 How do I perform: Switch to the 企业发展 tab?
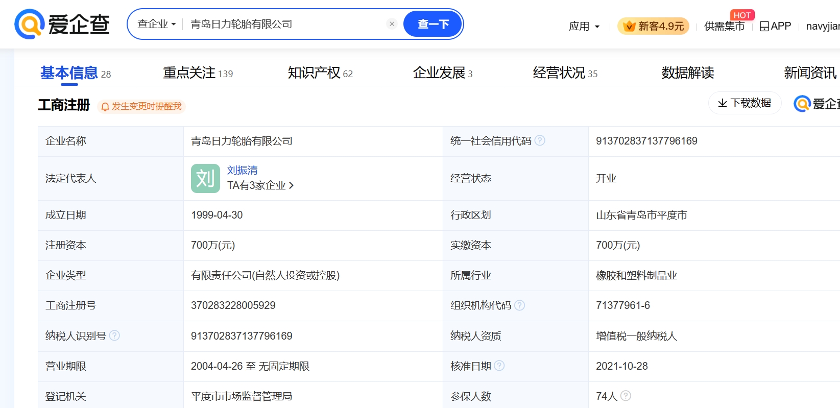pos(443,73)
